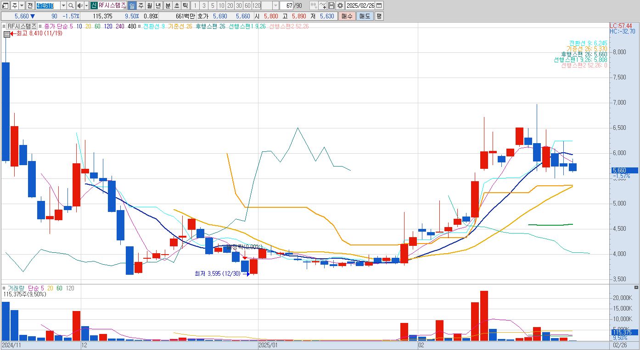Click the 전 button before the stock code
Image resolution: width=640 pixels, height=350 pixels.
click(x=30, y=6)
